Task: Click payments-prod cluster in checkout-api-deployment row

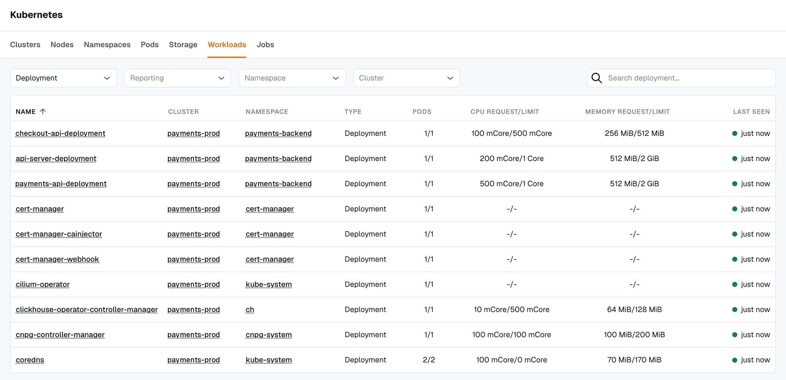Action: (194, 133)
